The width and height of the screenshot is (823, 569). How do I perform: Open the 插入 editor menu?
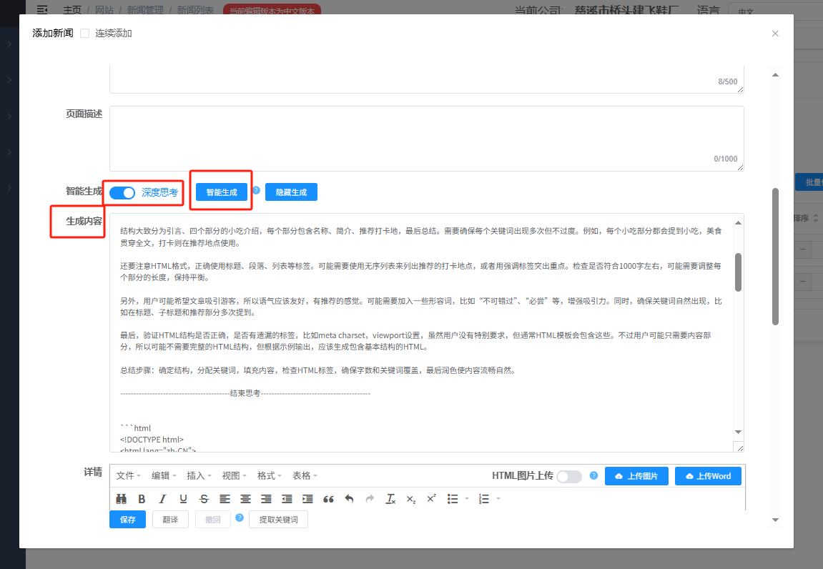tap(199, 475)
